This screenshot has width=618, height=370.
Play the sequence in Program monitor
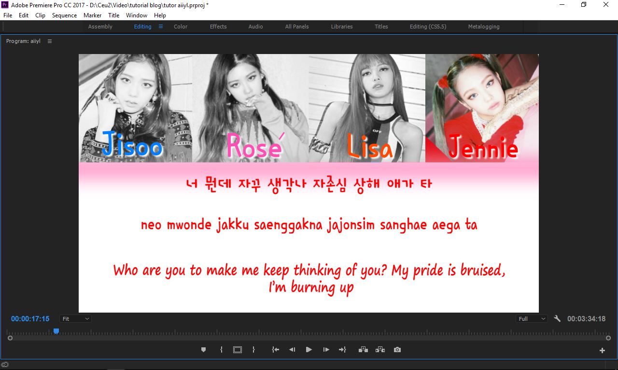(309, 350)
